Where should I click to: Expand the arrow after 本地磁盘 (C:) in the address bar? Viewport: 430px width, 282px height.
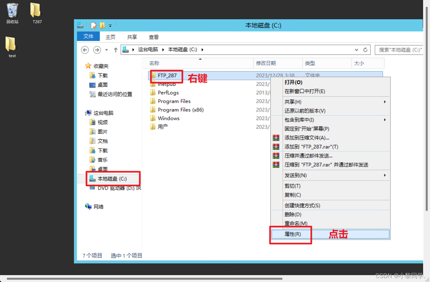202,50
